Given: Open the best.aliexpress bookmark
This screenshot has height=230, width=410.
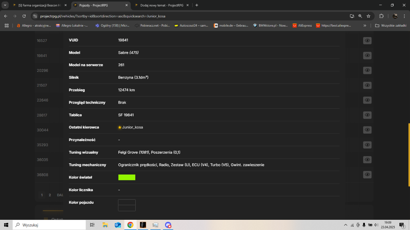Looking at the screenshot, I should [x=333, y=26].
